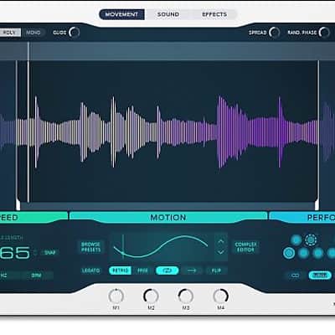Open the Complex Editor
335x335 pixels.
point(246,247)
